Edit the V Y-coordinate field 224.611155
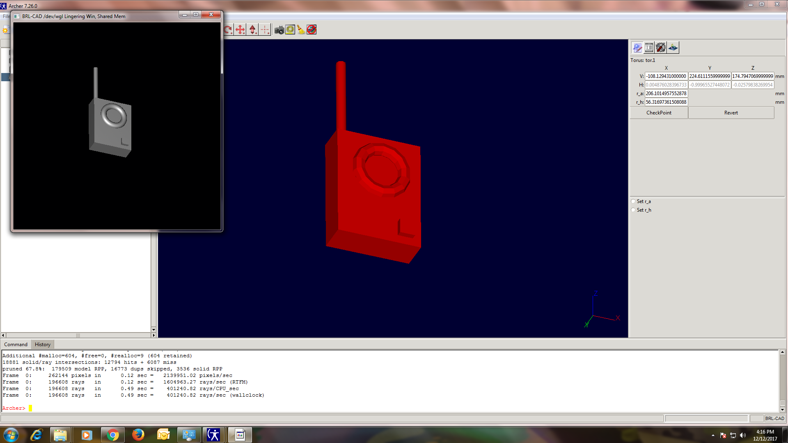The height and width of the screenshot is (443, 788). 710,76
